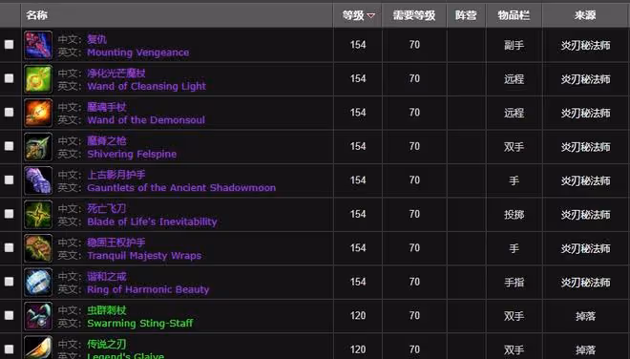Open the 净化光芒魔杖 Chinese name link
Image resolution: width=630 pixels, height=359 pixels.
[116, 74]
